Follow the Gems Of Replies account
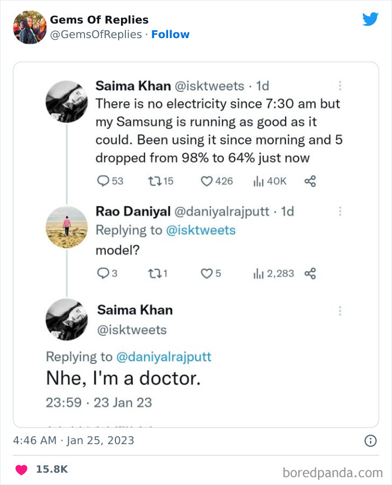 click(x=171, y=34)
